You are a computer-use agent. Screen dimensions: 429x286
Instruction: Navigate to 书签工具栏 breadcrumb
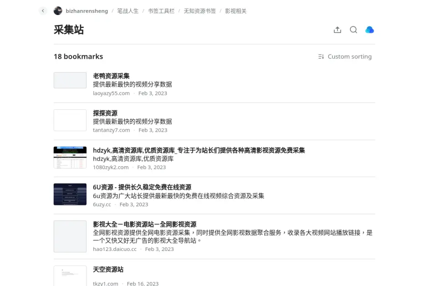click(161, 11)
